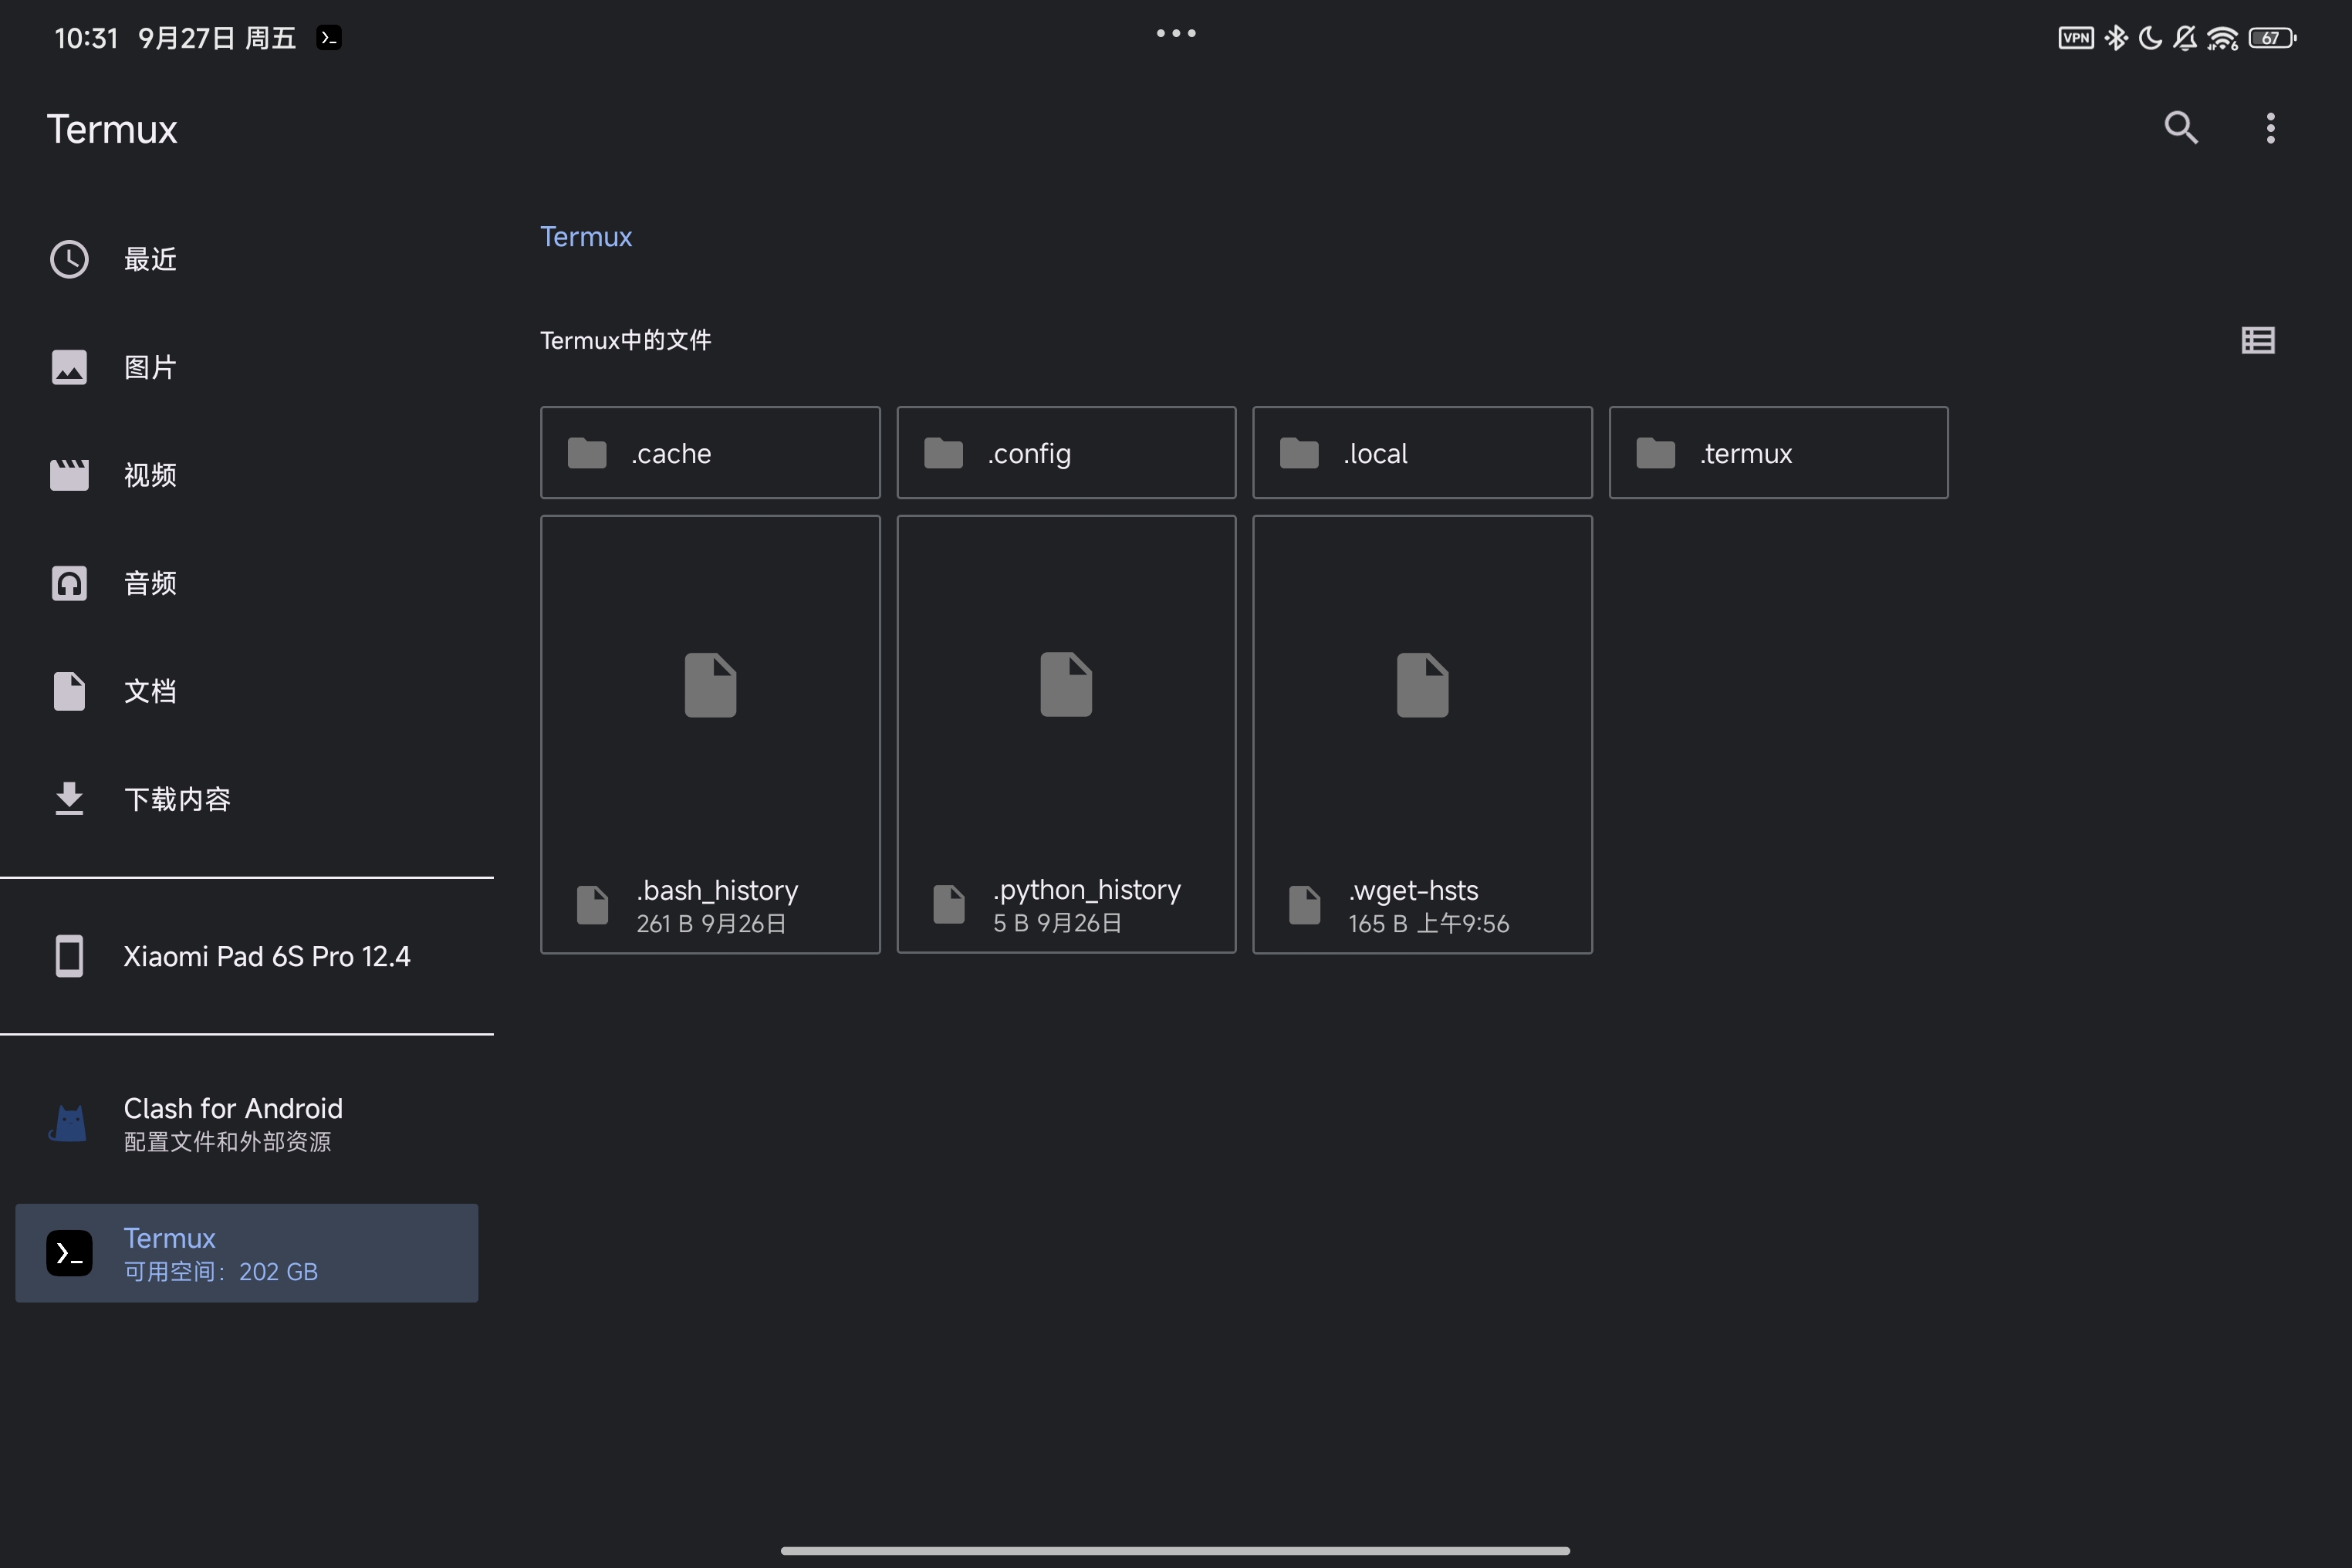The image size is (2352, 1568).
Task: Click the clock icon beside 最近
Action: click(69, 259)
